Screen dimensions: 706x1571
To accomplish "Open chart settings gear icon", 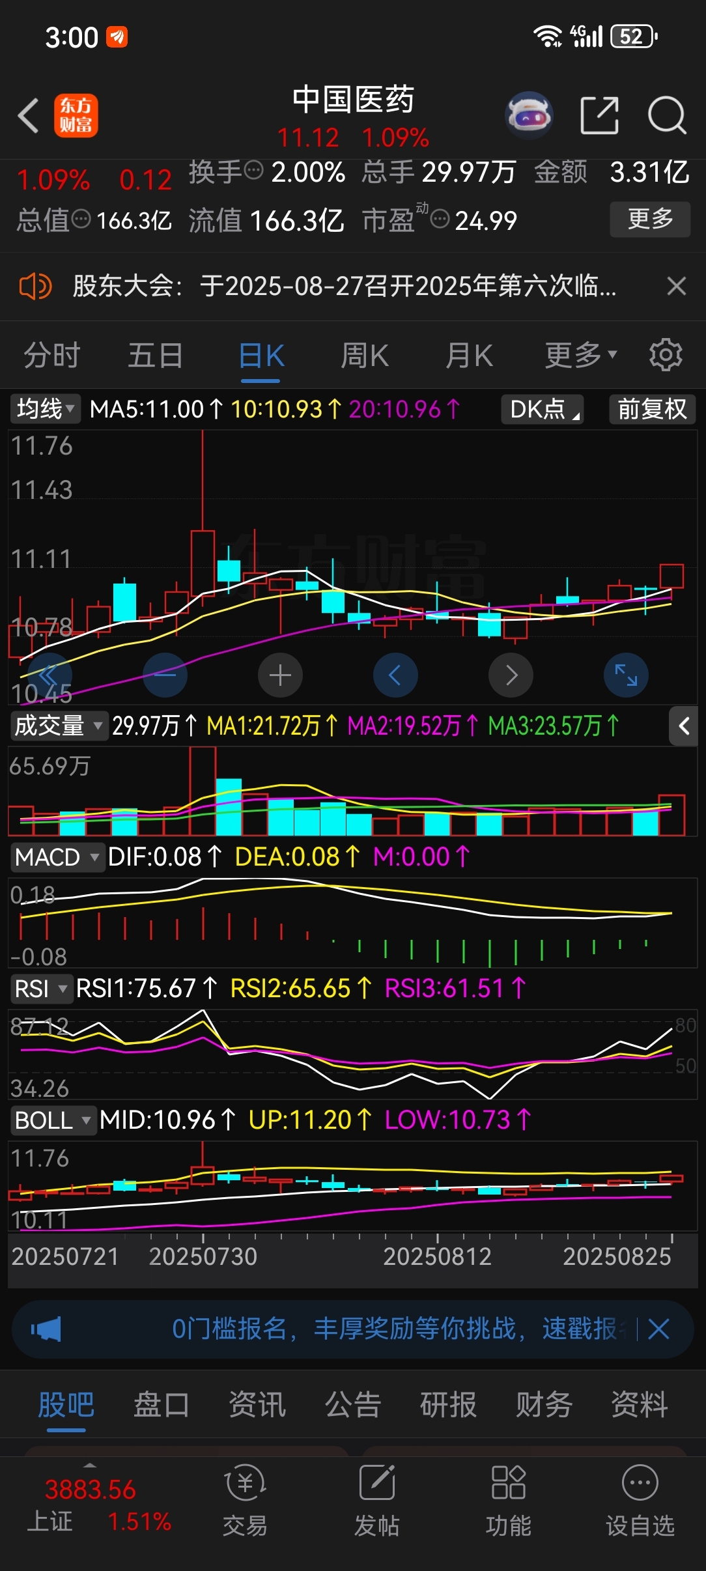I will pyautogui.click(x=666, y=355).
